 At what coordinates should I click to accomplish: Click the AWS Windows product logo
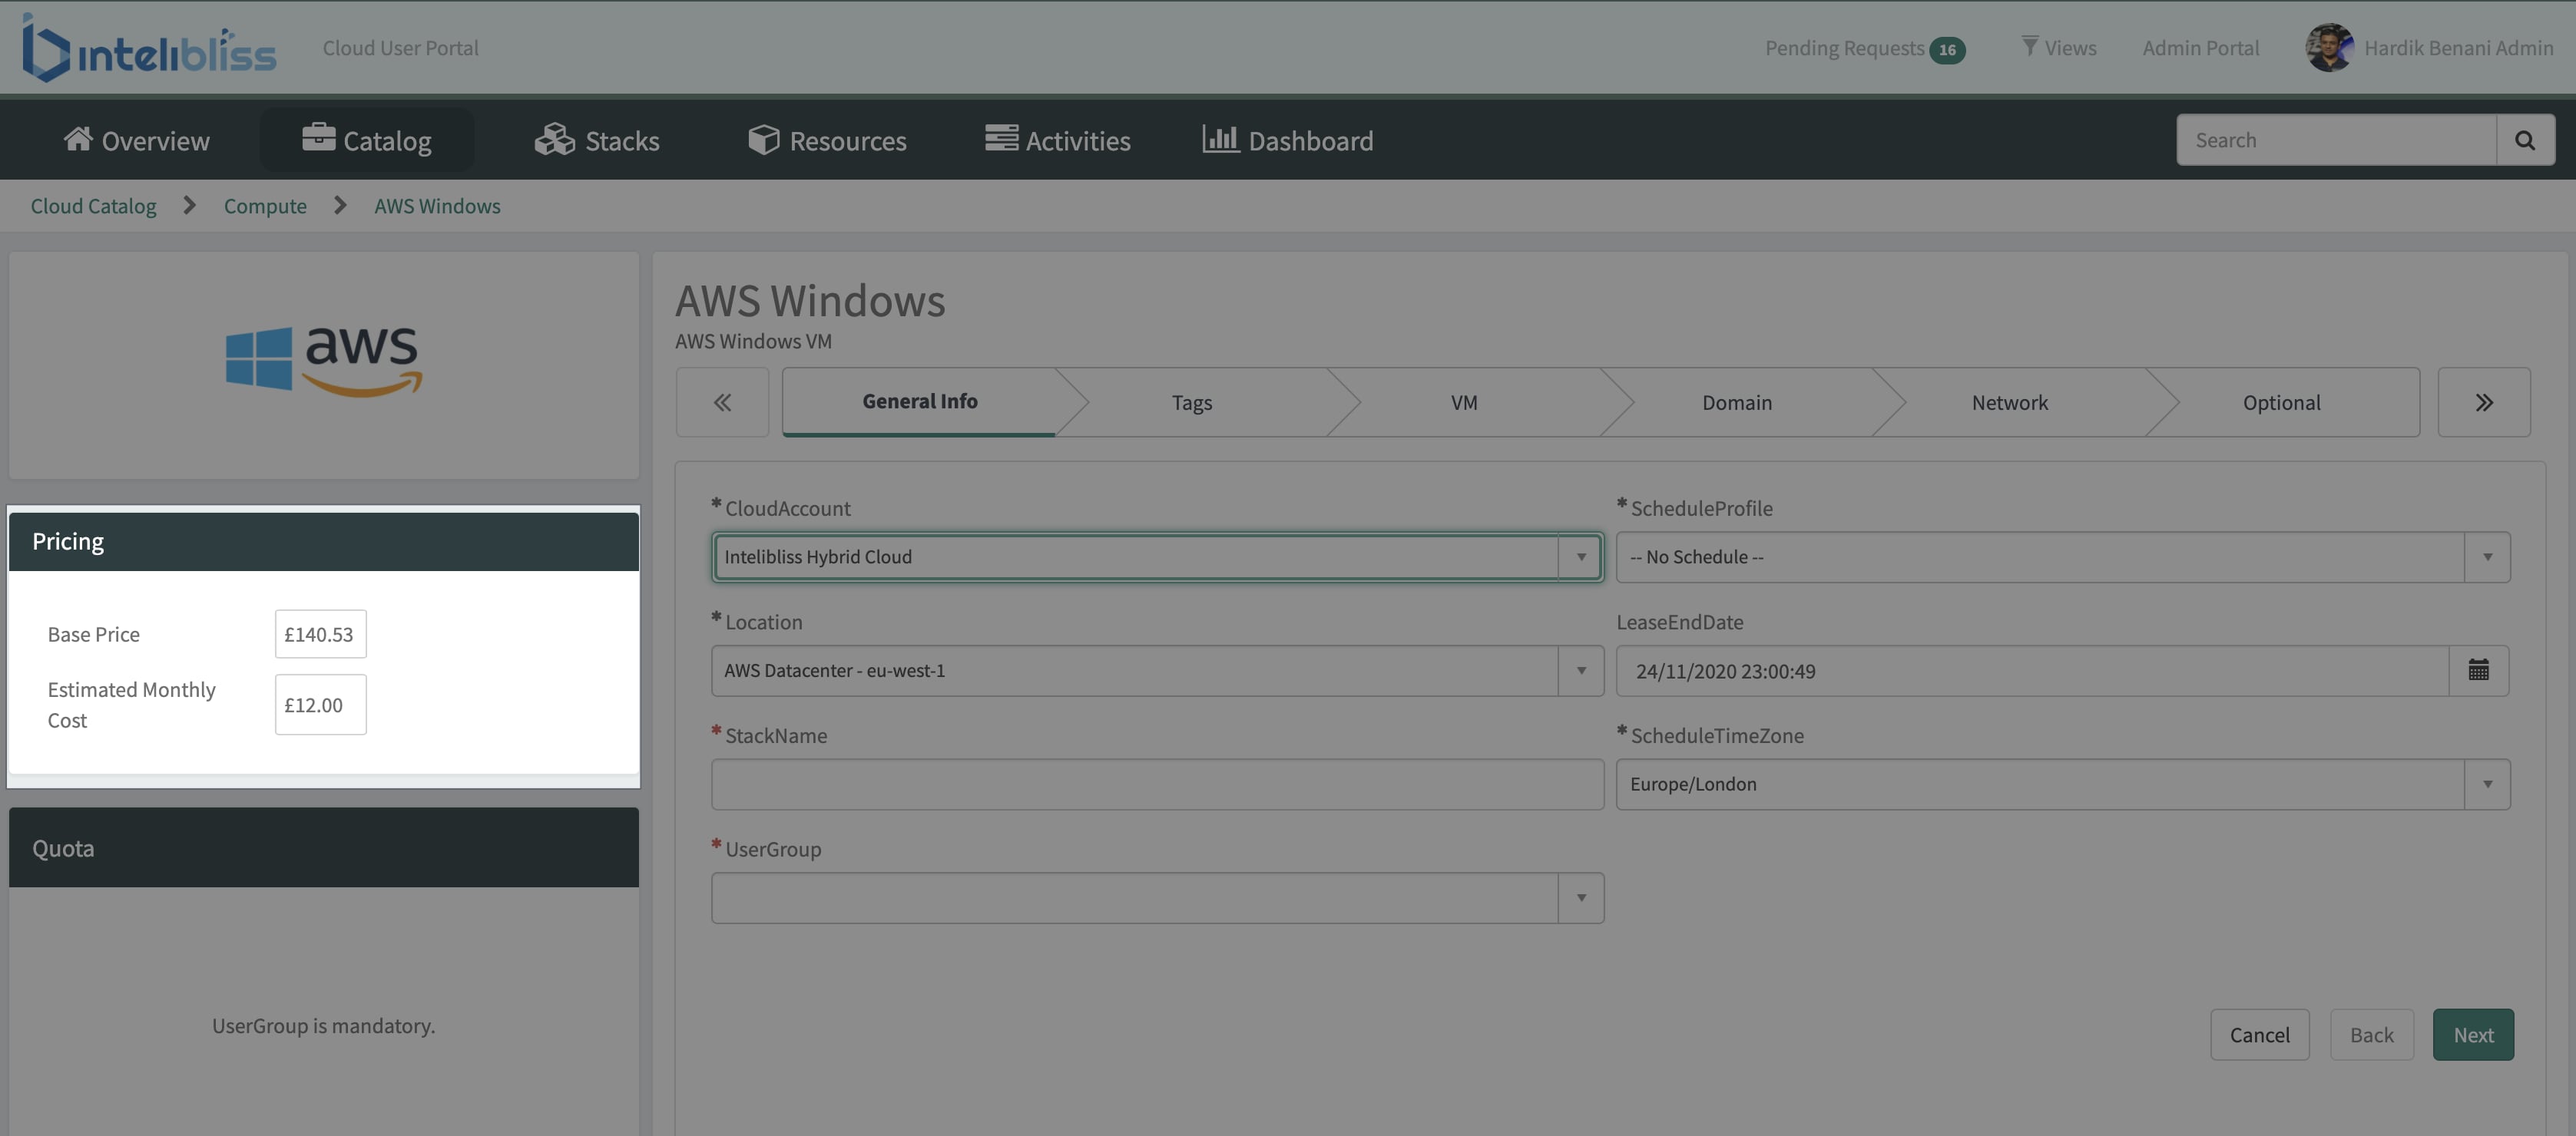[324, 360]
